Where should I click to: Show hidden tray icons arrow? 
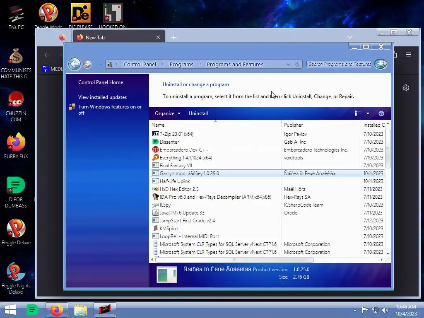(x=355, y=310)
